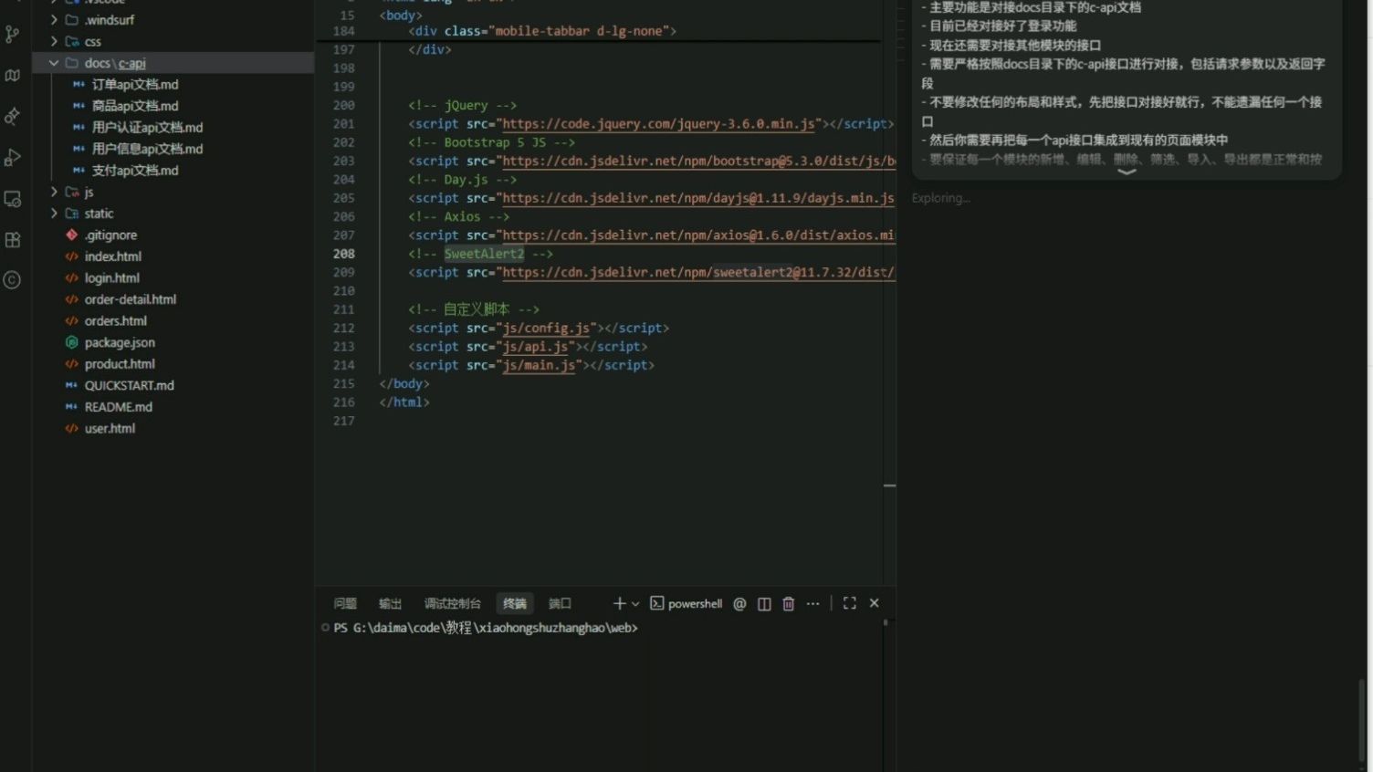Kill the terminal with the trash icon

(789, 603)
